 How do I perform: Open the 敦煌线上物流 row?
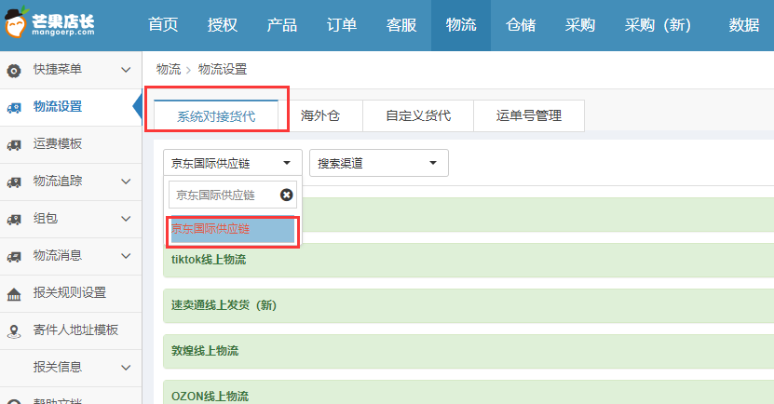[468, 351]
